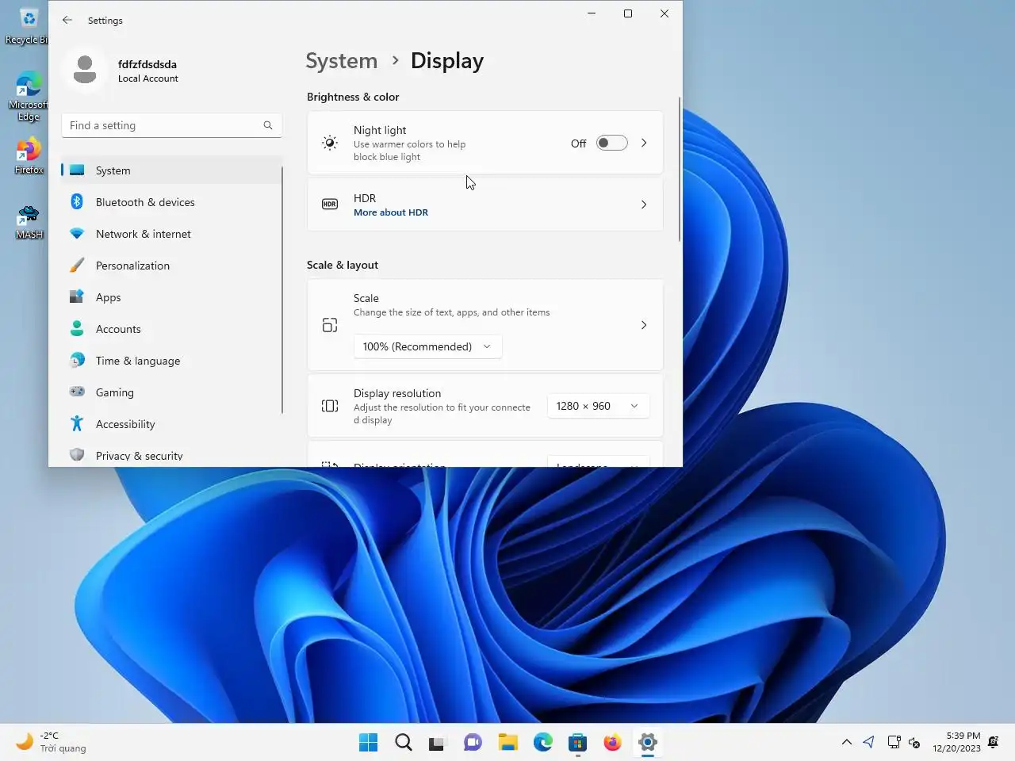Screen dimensions: 1015x761
Task: Open network and volume quick settings
Action: [x=904, y=742]
